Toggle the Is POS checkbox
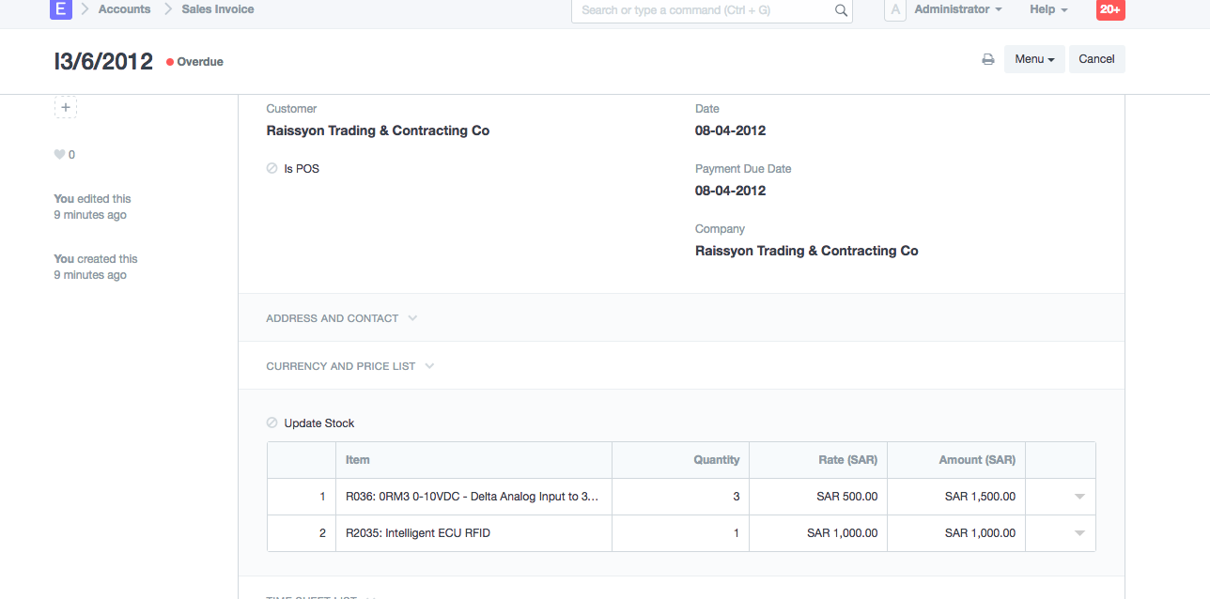The height and width of the screenshot is (599, 1210). coord(272,169)
